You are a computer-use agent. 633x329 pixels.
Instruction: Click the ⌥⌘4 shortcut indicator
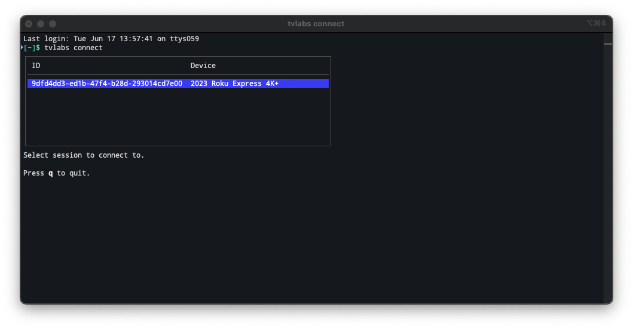click(596, 23)
